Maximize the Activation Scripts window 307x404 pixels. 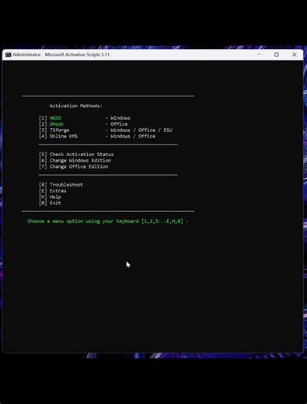(x=277, y=54)
